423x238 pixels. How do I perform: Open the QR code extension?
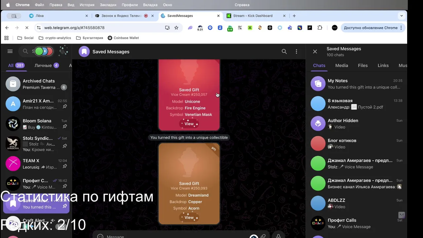(240, 28)
